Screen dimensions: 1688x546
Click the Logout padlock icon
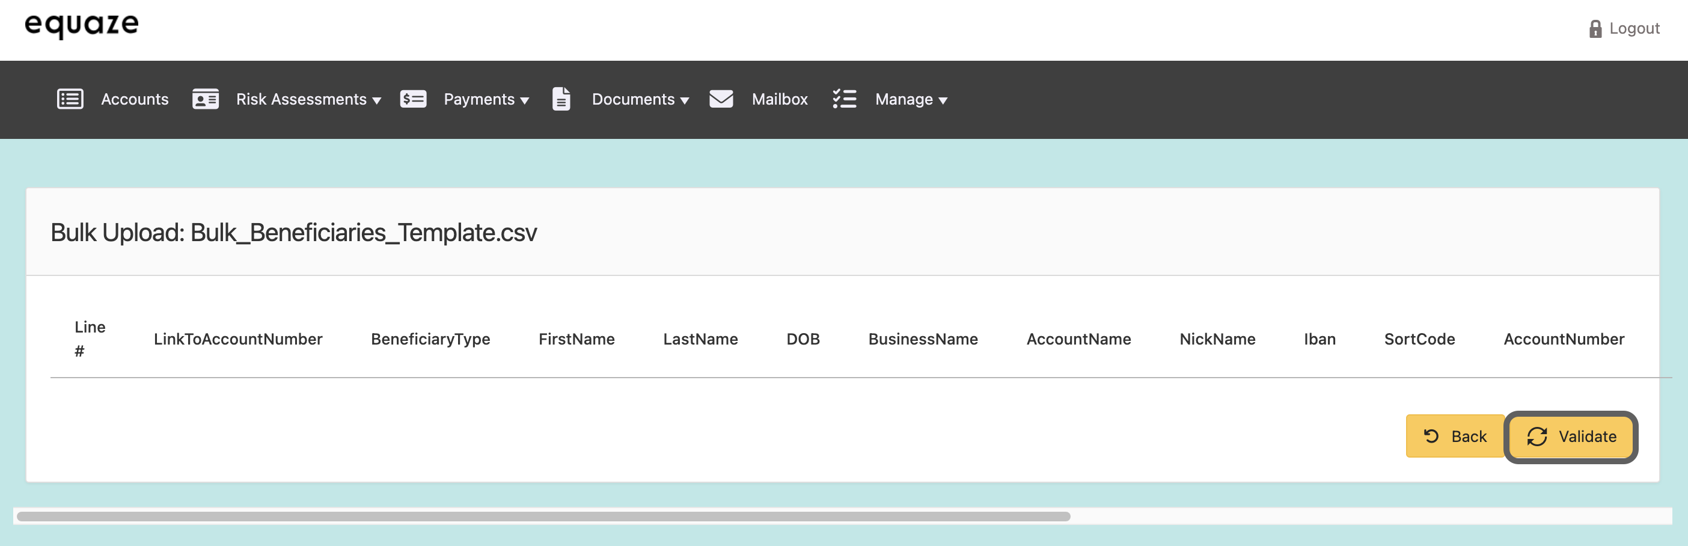pos(1595,29)
